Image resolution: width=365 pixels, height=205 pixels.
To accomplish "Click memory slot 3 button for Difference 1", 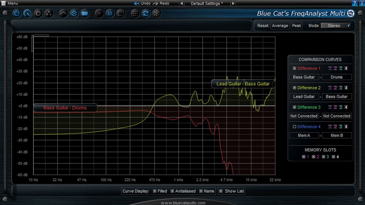I will pyautogui.click(x=341, y=68).
